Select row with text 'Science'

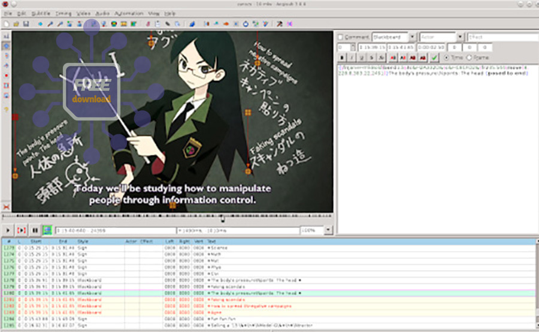click(x=269, y=248)
